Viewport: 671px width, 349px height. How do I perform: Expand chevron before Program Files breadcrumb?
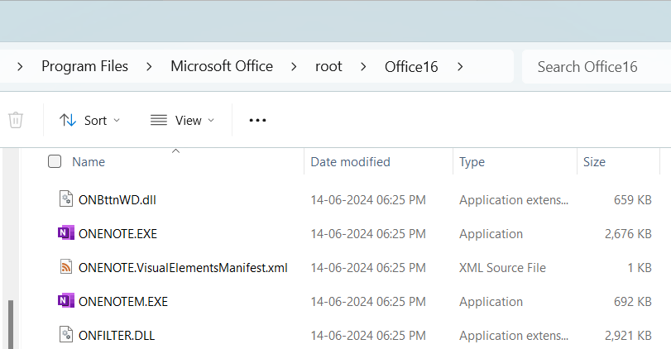(x=20, y=67)
